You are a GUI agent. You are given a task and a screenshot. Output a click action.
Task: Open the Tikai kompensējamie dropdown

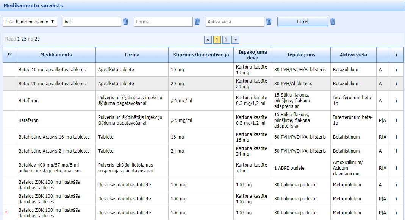[x=30, y=22]
